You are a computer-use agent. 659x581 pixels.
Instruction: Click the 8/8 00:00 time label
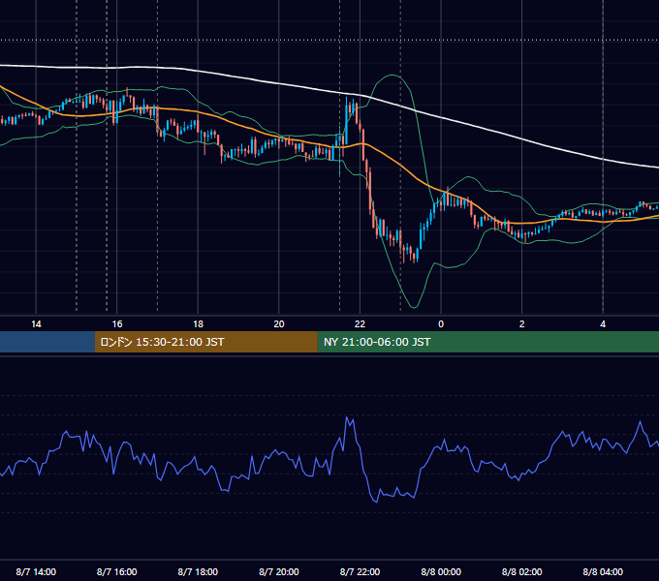point(441,571)
